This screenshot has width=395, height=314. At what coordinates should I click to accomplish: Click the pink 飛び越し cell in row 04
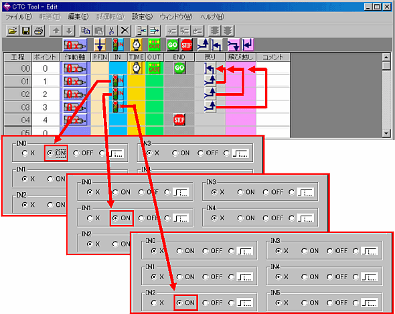pyautogui.click(x=240, y=120)
